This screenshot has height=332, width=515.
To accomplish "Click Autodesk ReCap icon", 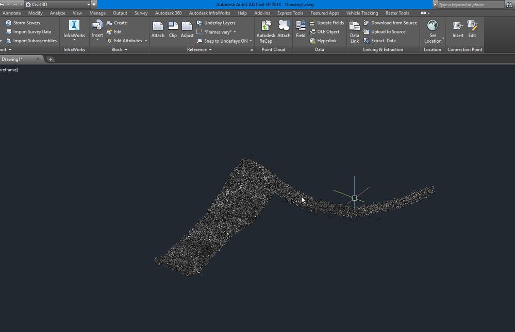I will (x=265, y=25).
